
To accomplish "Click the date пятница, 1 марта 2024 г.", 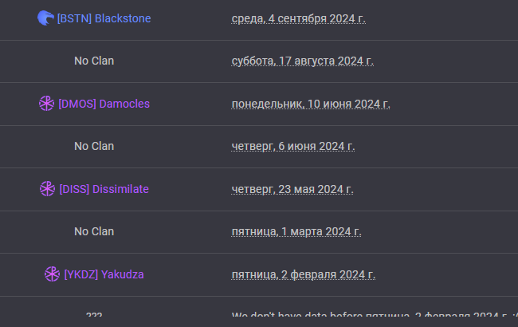I will [x=296, y=231].
